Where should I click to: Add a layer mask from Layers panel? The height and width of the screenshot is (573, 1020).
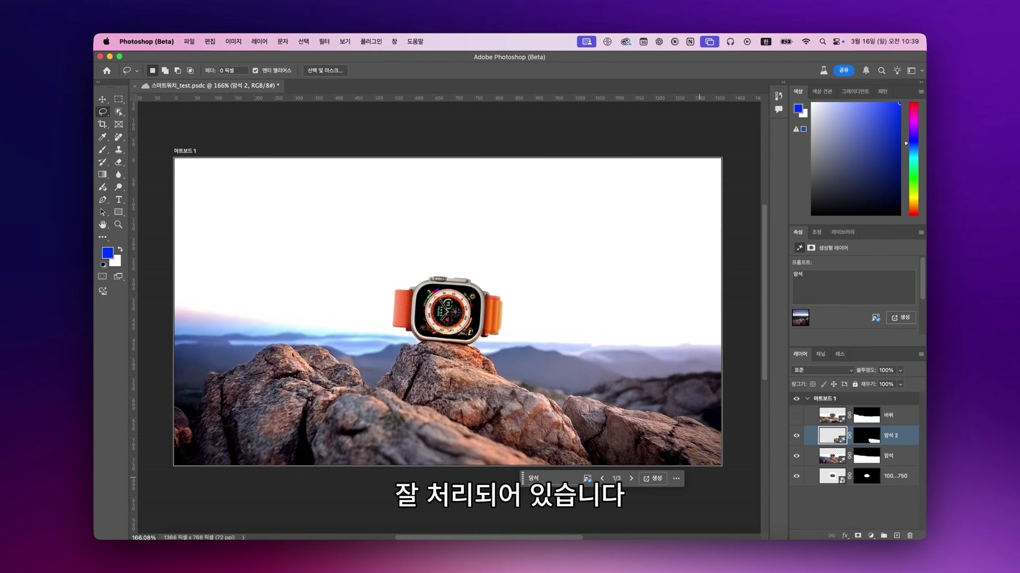858,535
